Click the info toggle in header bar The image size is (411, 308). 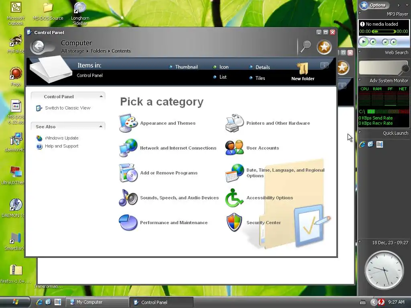pyautogui.click(x=324, y=65)
